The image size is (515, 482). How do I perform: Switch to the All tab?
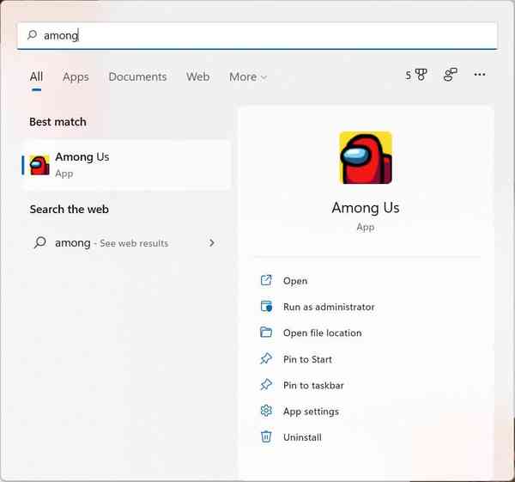tap(36, 76)
